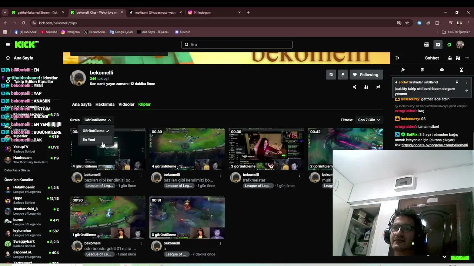Open the Chrome apps grid icon in the bookmarks bar
The width and height of the screenshot is (474, 266).
coord(5,32)
